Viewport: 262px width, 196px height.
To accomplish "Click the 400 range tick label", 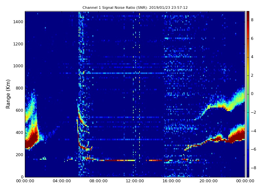I will point(19,133).
